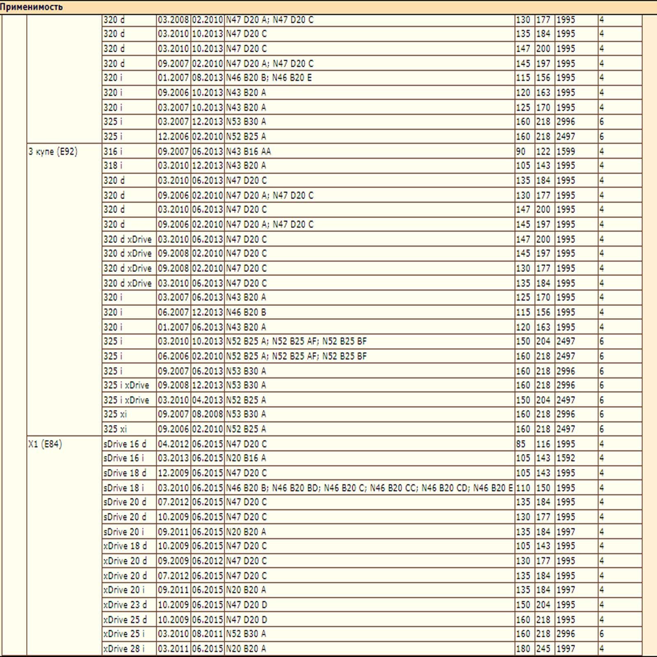Select the sDrive 16 d modification
The width and height of the screenshot is (657, 657).
(125, 444)
